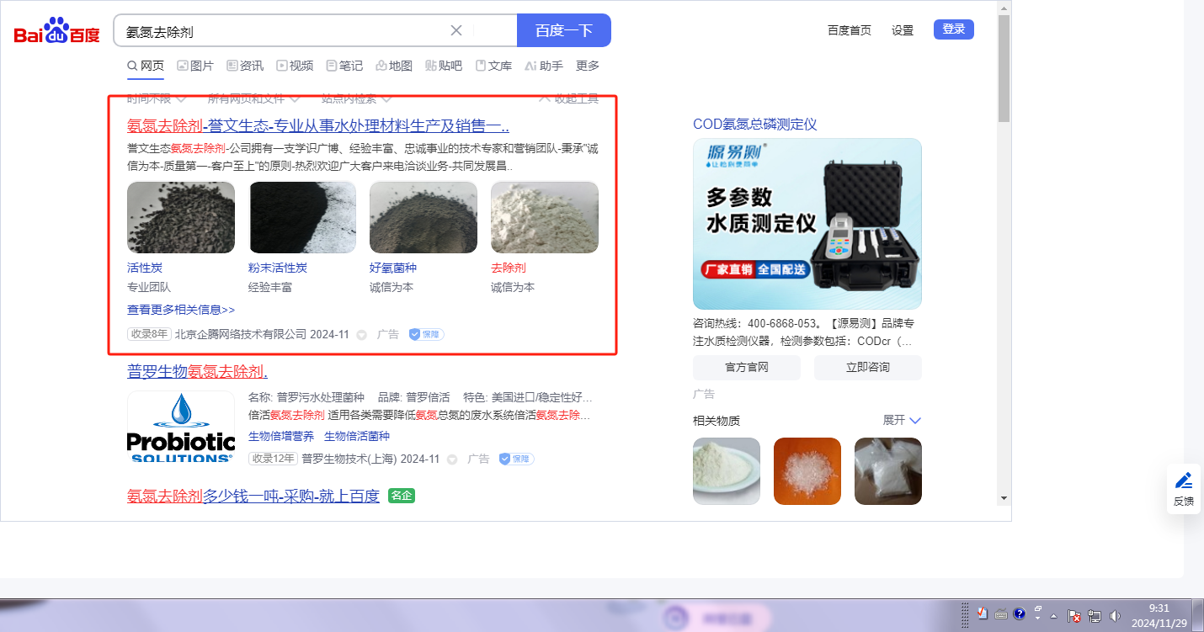
Task: Click the red-check document tray icon
Action: [982, 614]
